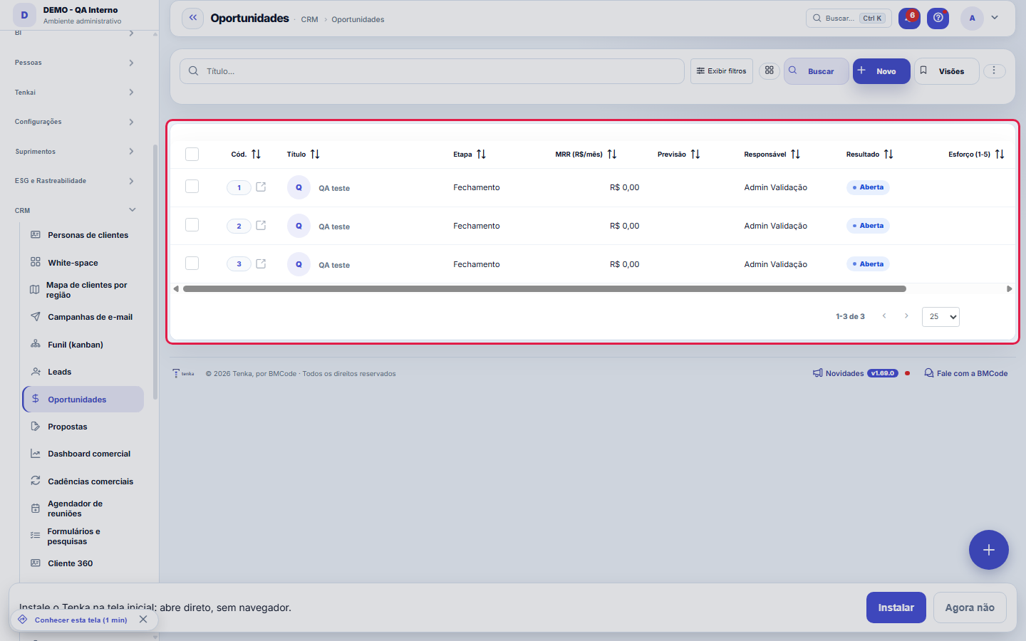Open opportunity 1 in new window icon
This screenshot has width=1026, height=641.
tap(261, 187)
